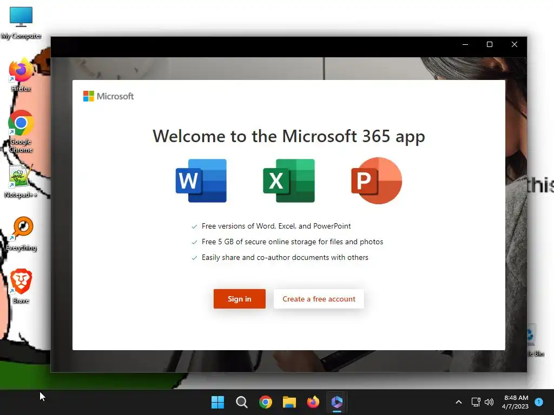Click Create a free account
Image resolution: width=554 pixels, height=415 pixels.
pyautogui.click(x=319, y=299)
